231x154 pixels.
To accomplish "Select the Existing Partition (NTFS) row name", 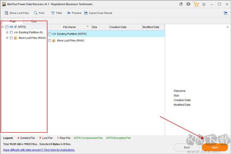I will [72, 34].
